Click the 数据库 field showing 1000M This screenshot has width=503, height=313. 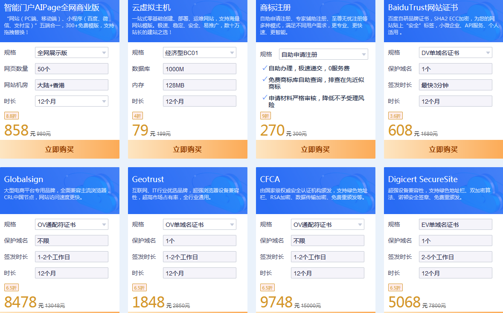coord(200,69)
